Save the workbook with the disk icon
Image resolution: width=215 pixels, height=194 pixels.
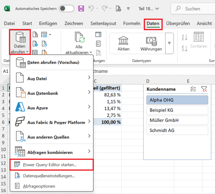tap(81, 9)
